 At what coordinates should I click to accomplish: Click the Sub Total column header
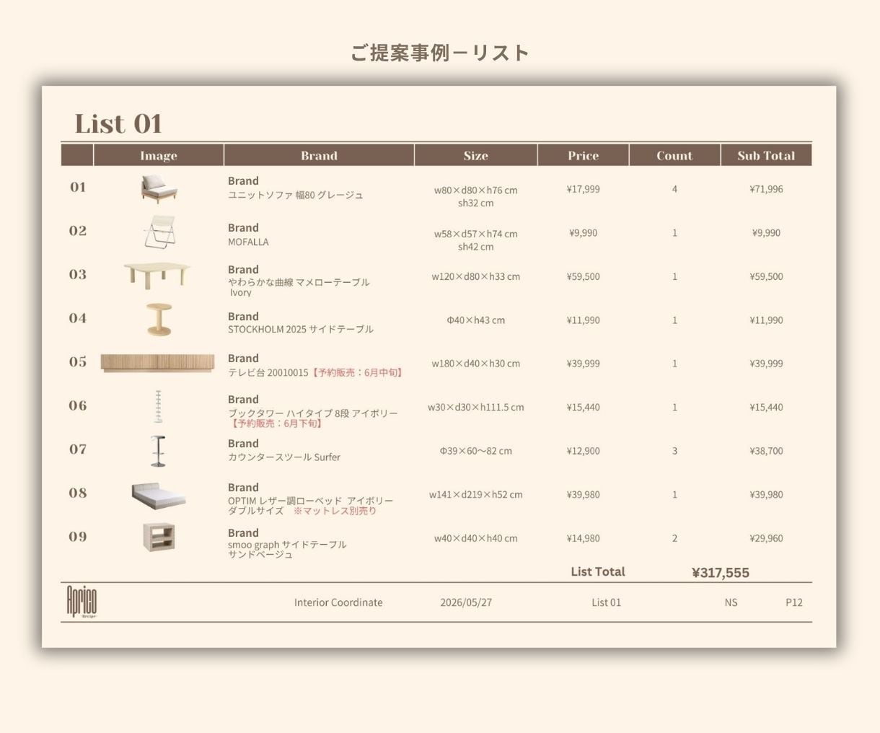(766, 155)
